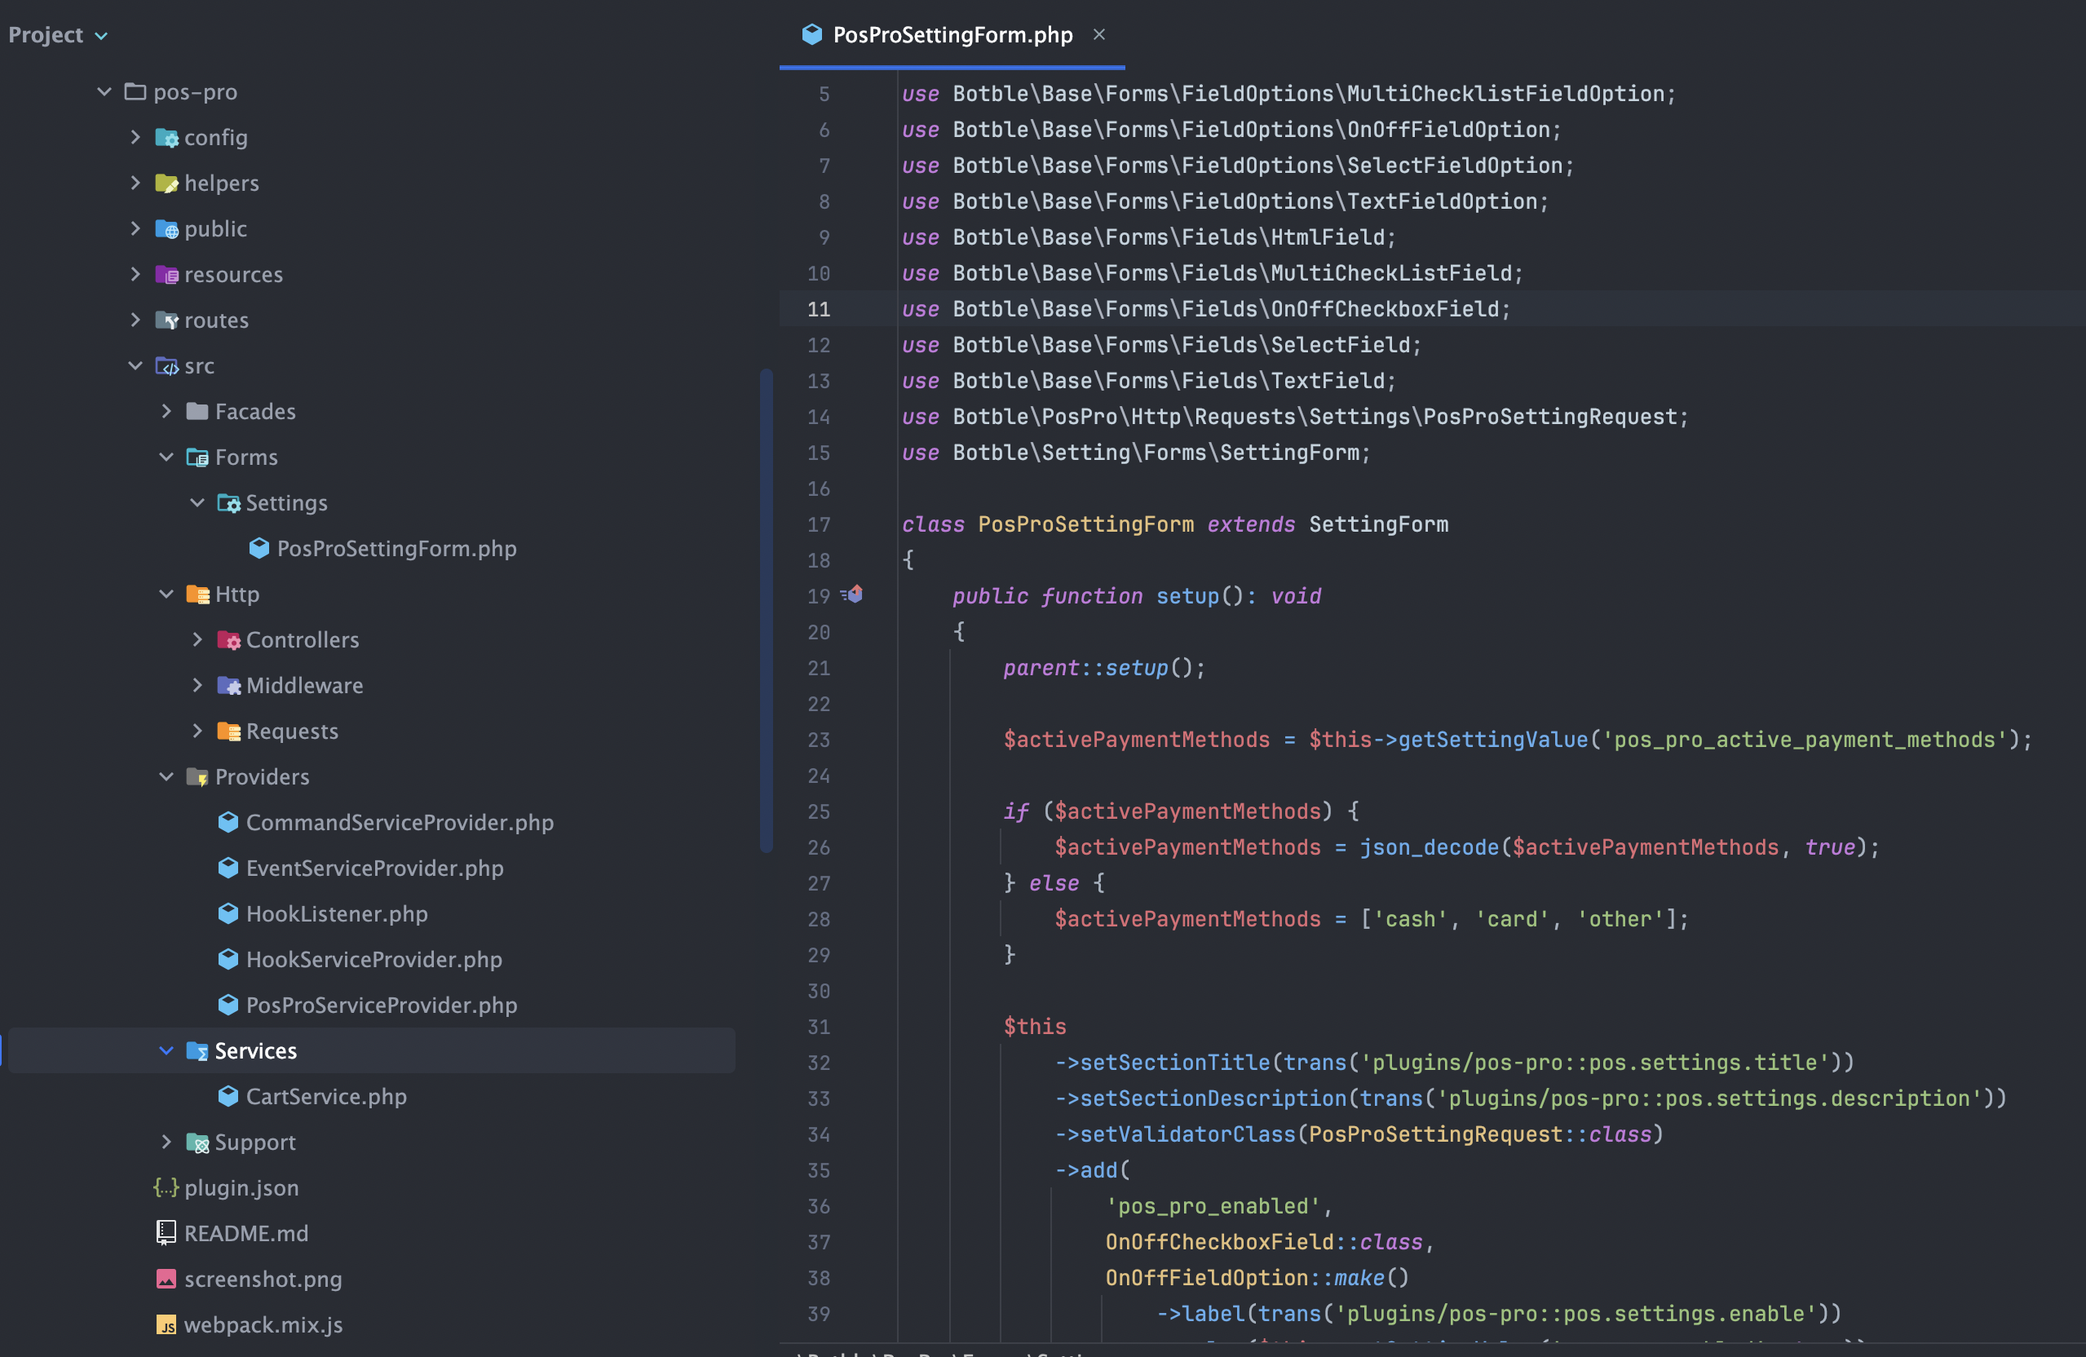This screenshot has height=1357, width=2086.
Task: Collapse the src folder
Action: pyautogui.click(x=135, y=365)
